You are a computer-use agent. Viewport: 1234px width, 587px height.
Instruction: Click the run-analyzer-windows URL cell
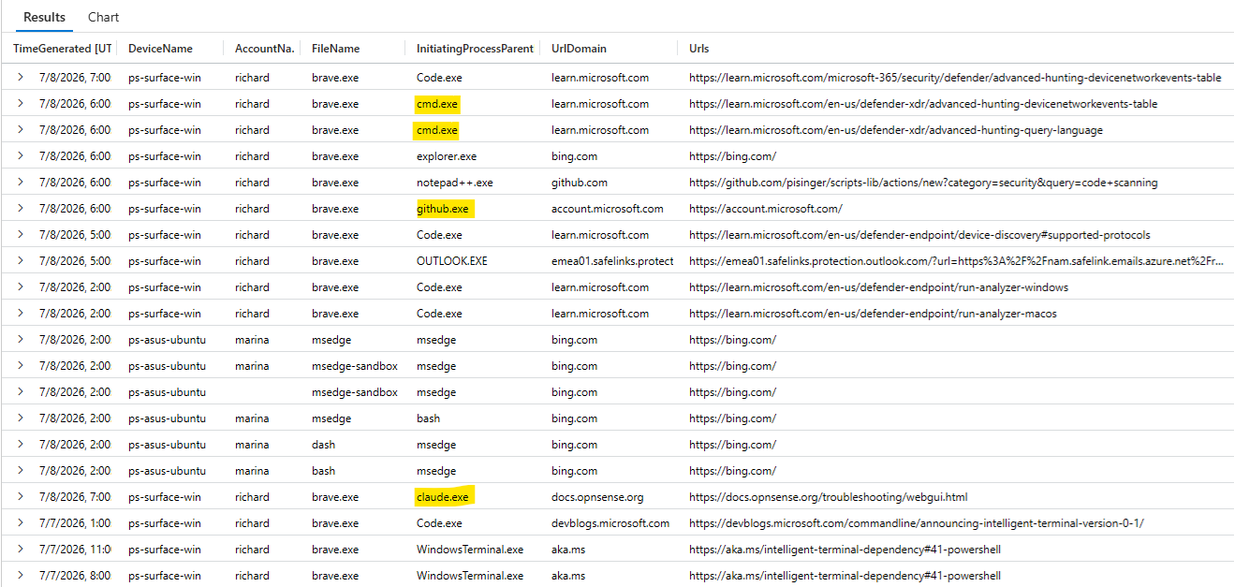[878, 287]
